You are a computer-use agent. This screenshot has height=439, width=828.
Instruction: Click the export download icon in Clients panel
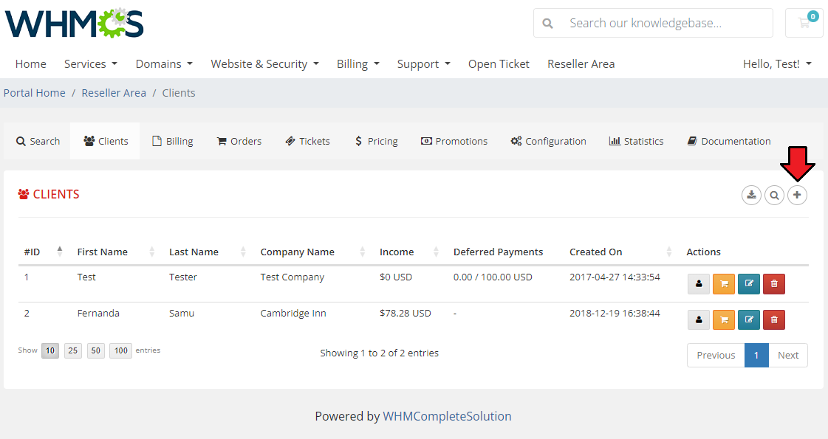[x=751, y=196]
